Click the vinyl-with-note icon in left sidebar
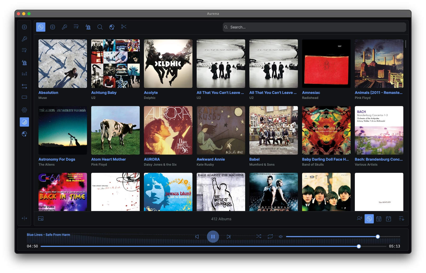Image resolution: width=426 pixels, height=273 pixels. point(24,134)
